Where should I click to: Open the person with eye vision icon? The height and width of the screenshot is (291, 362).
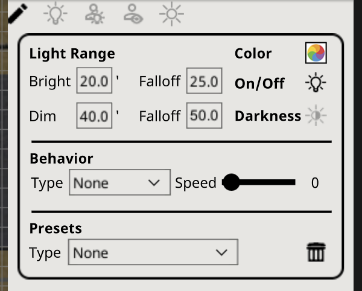(x=134, y=13)
